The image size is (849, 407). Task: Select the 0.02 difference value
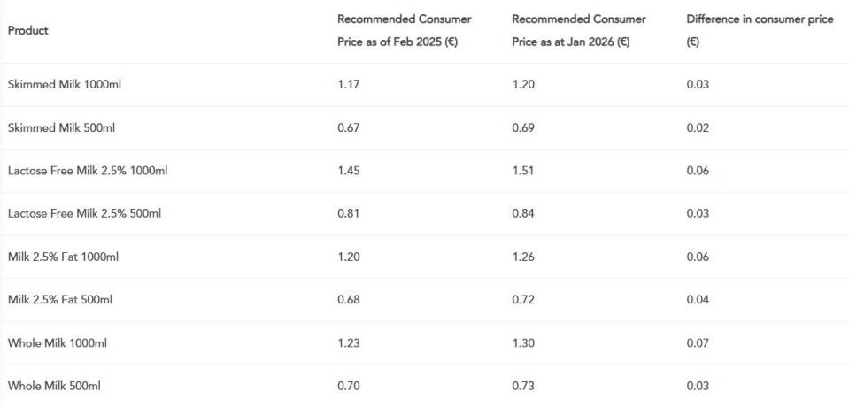coord(698,127)
